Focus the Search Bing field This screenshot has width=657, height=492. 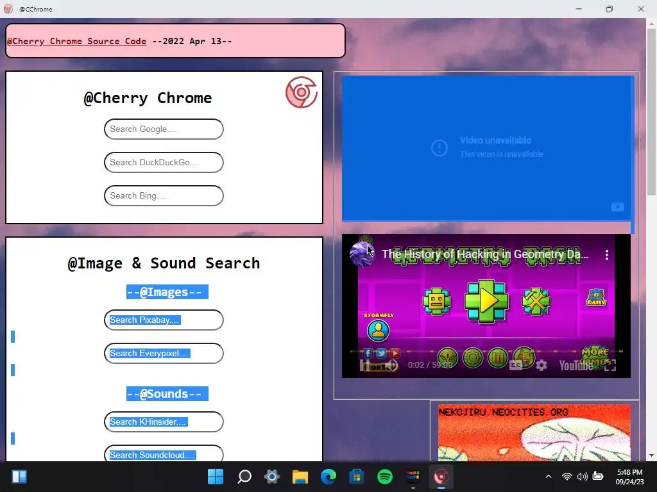[x=164, y=196]
